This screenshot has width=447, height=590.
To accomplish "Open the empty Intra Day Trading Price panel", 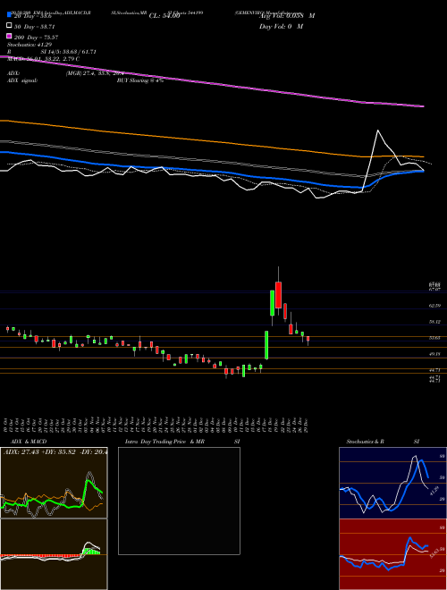I will pos(179,501).
